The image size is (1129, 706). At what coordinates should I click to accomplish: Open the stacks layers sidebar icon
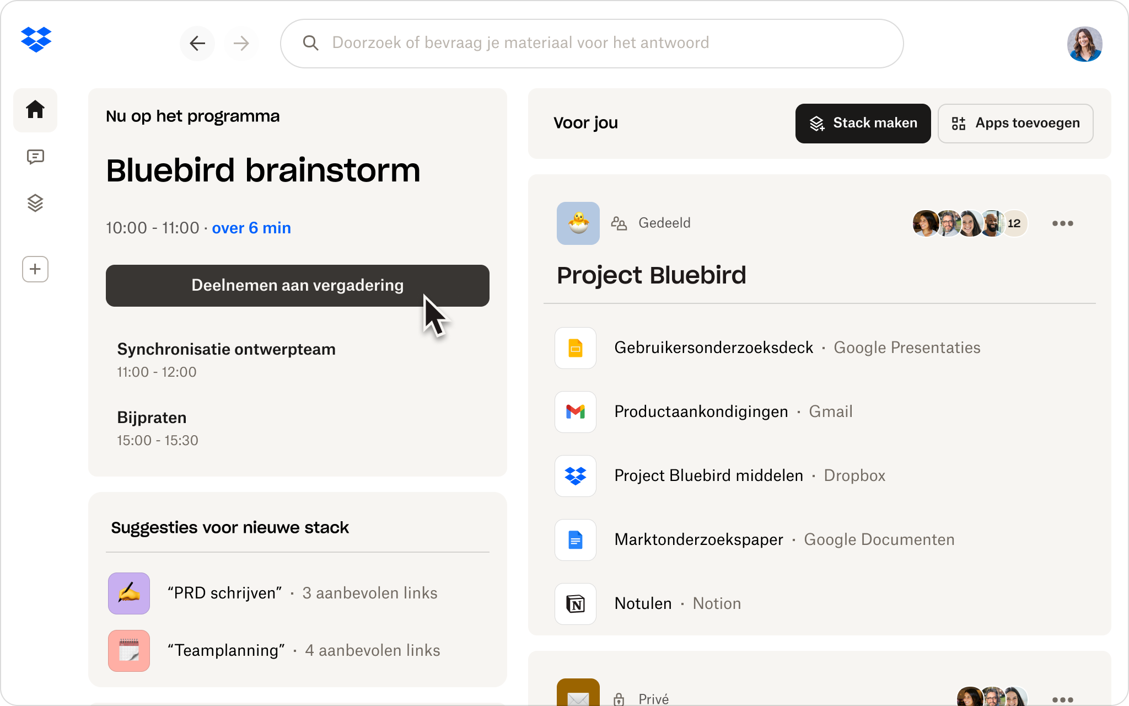tap(35, 203)
